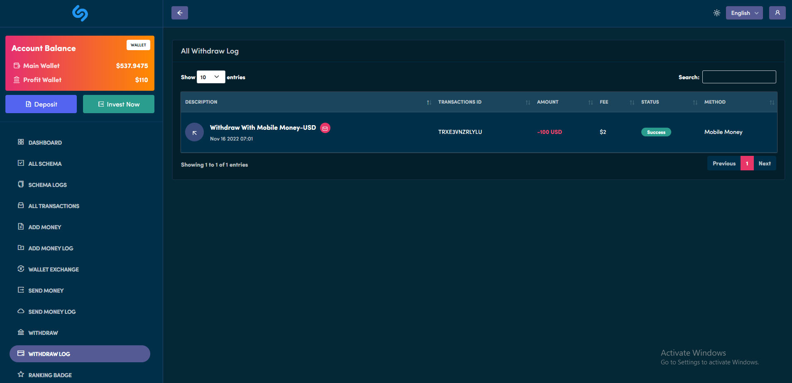Click the app logo in sidebar
The height and width of the screenshot is (383, 792).
pos(80,13)
